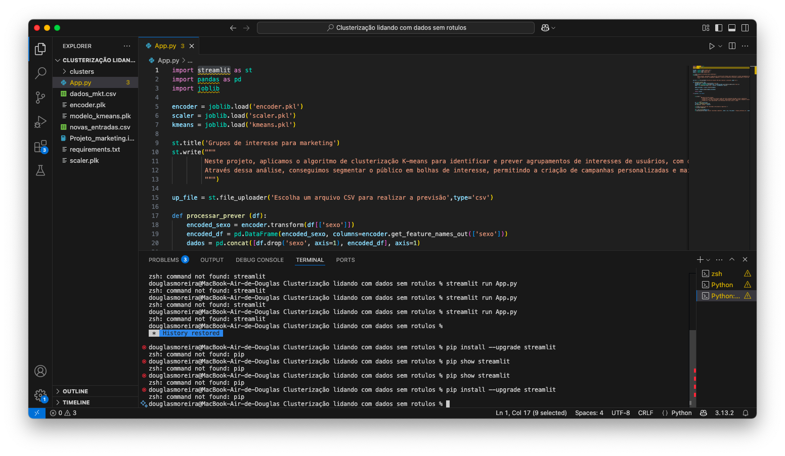Open the Testing flask view

pos(40,170)
